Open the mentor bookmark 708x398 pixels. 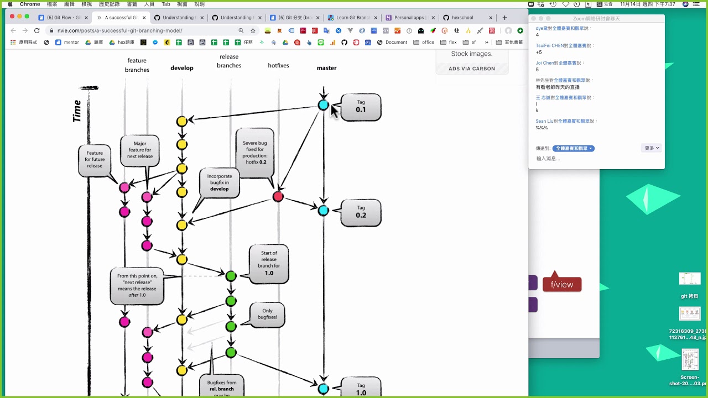point(67,42)
